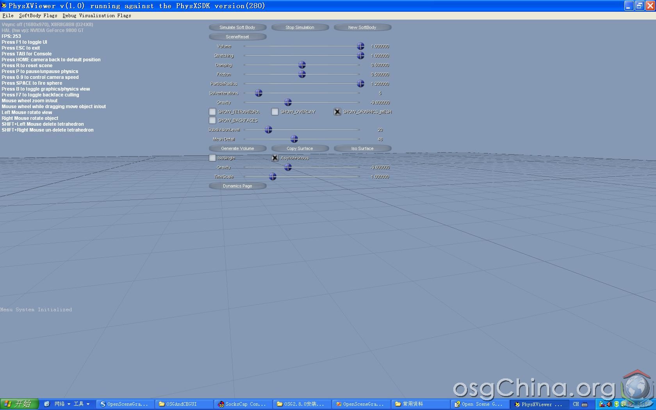Click the PhysXViewer taskbar item
Viewport: 656px width, 410px height.
point(538,404)
